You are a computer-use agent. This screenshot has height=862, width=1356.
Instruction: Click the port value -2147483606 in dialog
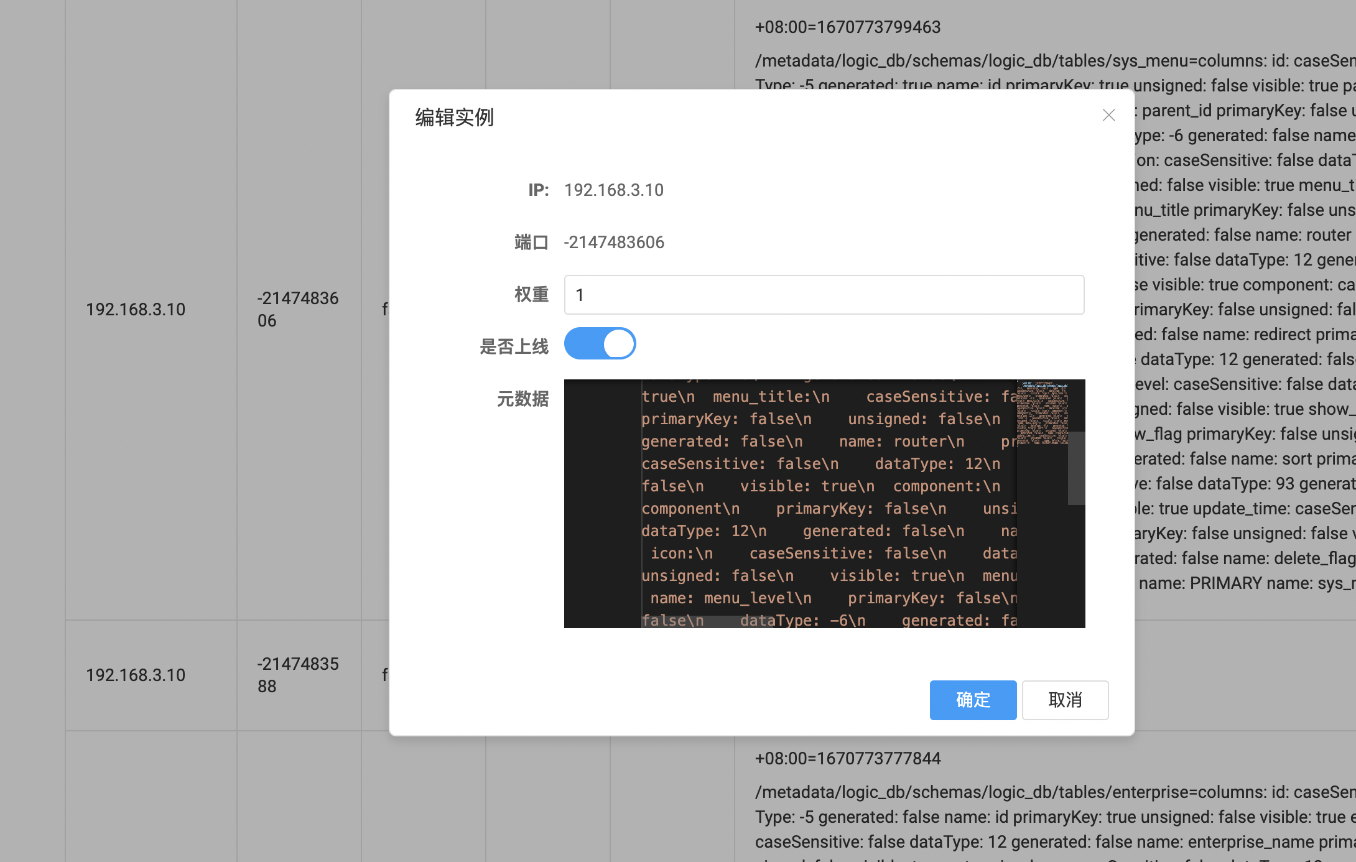click(614, 243)
